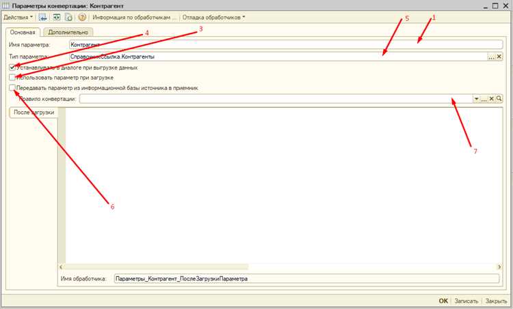
Task: Click the first toolbar icon after Действия
Action: (43, 17)
